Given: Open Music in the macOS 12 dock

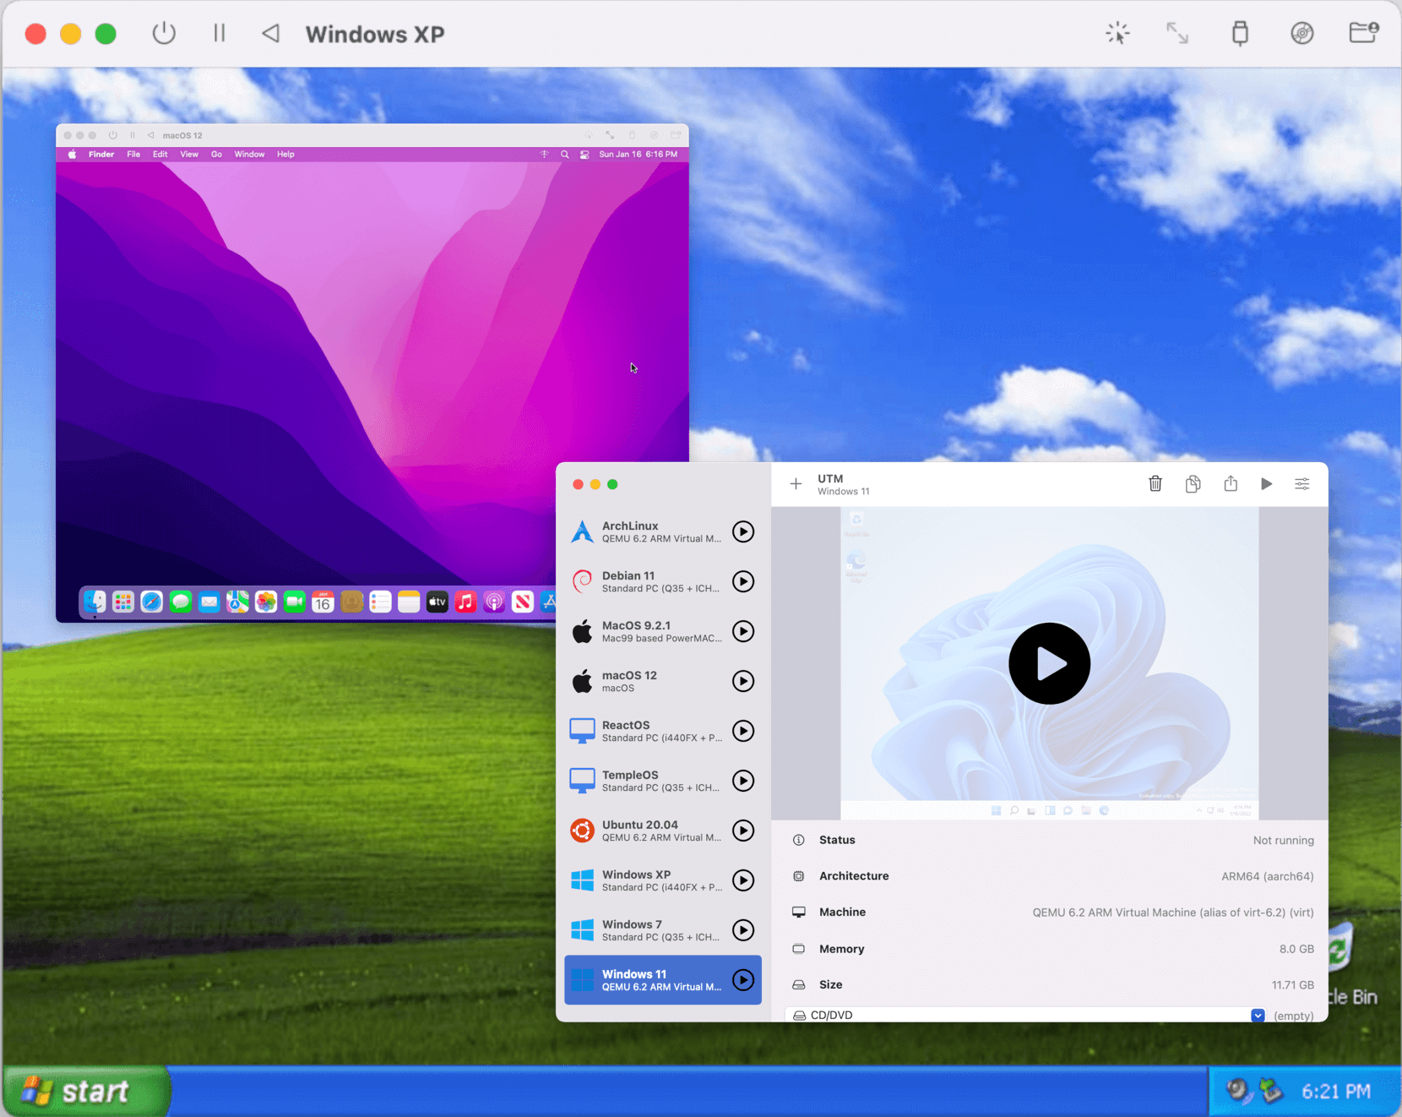Looking at the screenshot, I should tap(465, 602).
